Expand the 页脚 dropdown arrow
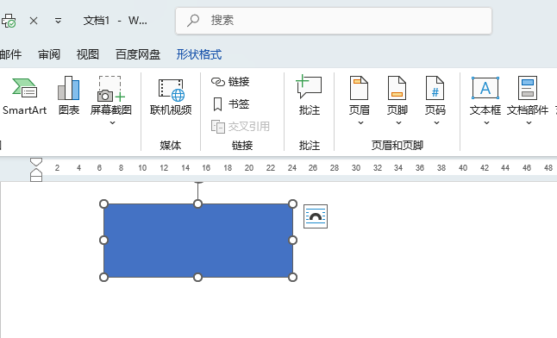The image size is (557, 338). (398, 123)
